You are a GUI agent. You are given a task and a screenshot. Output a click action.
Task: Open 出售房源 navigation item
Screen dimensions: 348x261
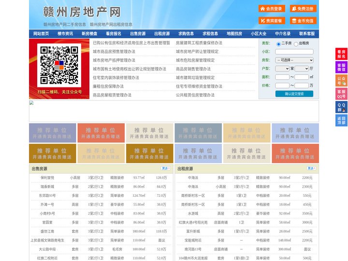pyautogui.click(x=138, y=34)
